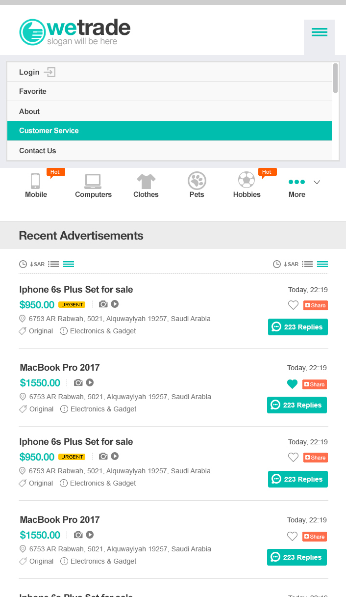View photos of the first Iphone 6s listing
The height and width of the screenshot is (597, 346).
point(103,304)
